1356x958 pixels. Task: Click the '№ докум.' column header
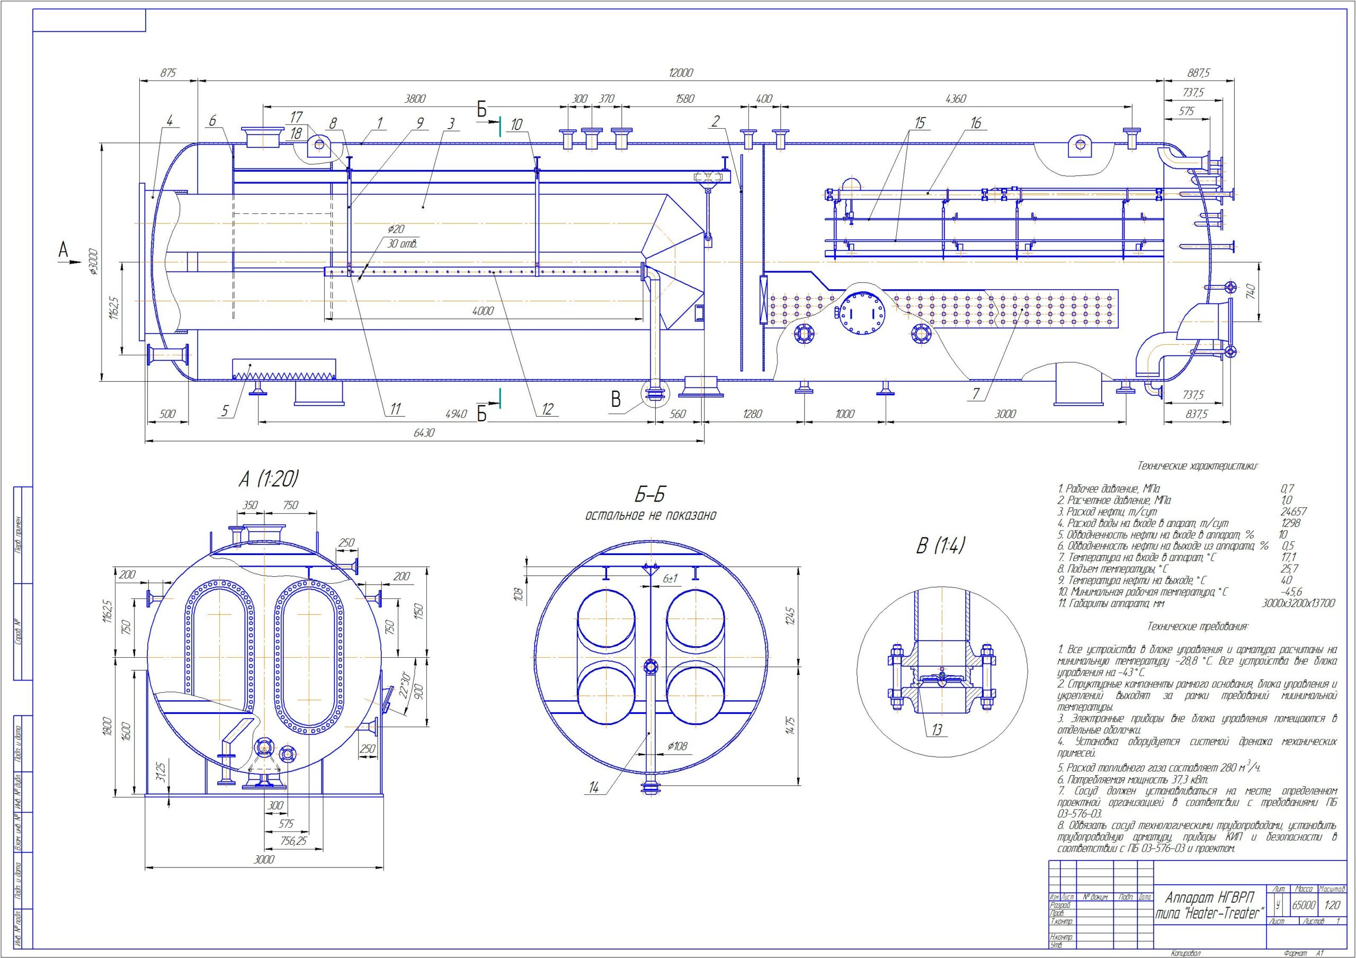[1095, 897]
